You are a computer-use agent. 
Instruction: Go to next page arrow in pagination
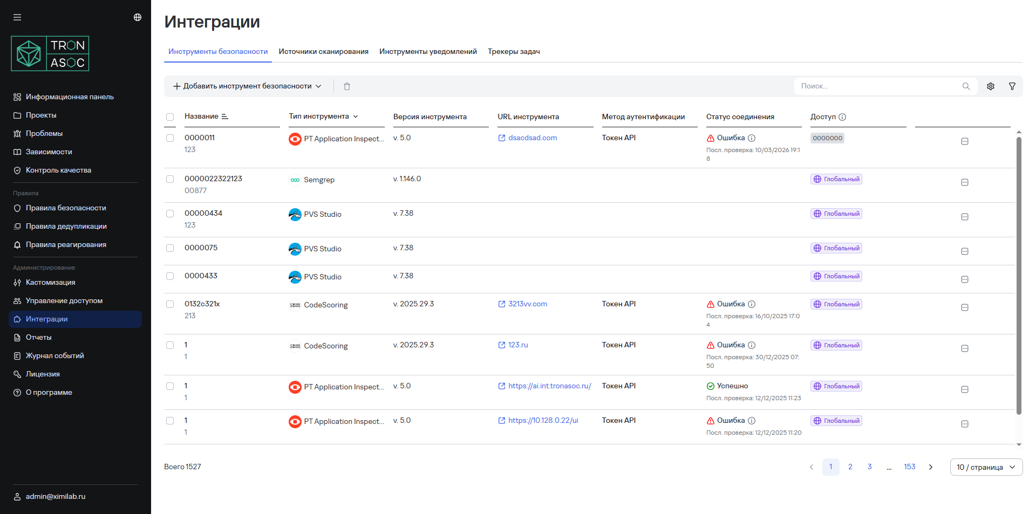pos(930,467)
